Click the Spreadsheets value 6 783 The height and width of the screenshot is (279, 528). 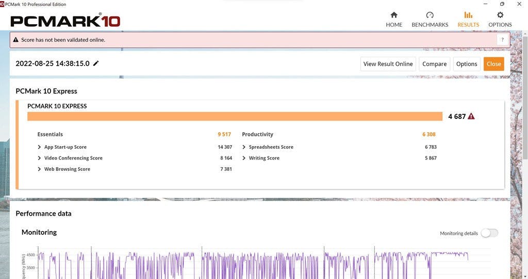coord(431,147)
